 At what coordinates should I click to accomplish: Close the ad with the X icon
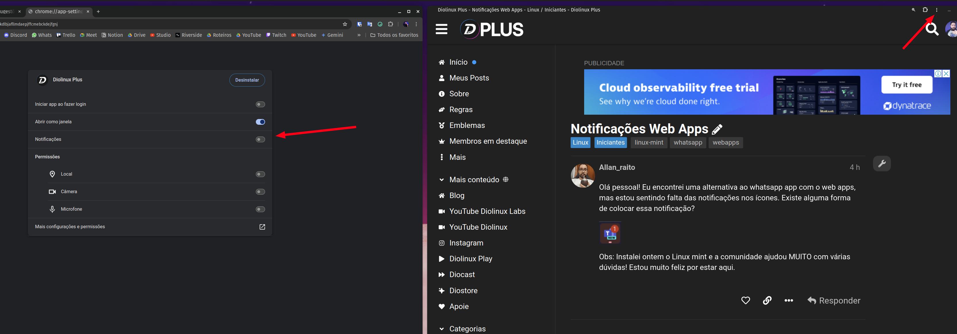(946, 74)
